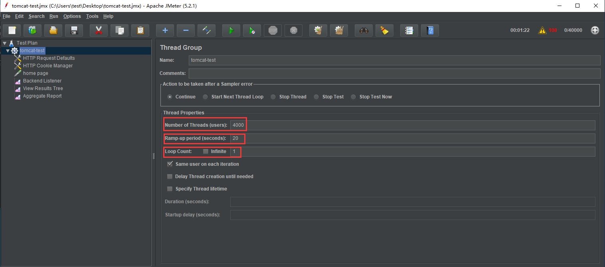Click the remote engines icon at toolbar end
This screenshot has height=267, width=605.
(595, 30)
